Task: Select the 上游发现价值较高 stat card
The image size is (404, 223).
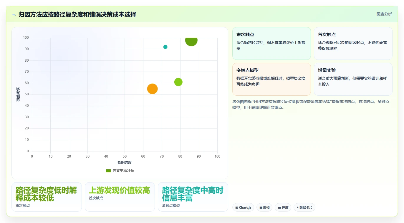Action: 120,197
